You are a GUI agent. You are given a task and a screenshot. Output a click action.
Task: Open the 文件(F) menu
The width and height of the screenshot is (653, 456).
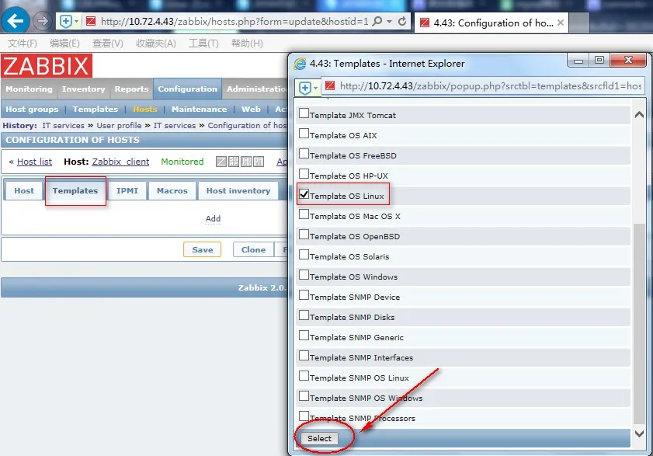[23, 44]
